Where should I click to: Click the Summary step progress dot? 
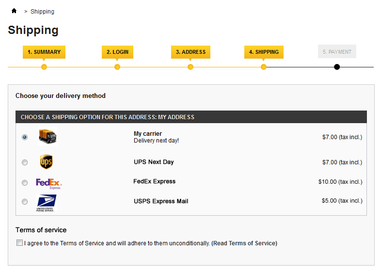tap(44, 67)
